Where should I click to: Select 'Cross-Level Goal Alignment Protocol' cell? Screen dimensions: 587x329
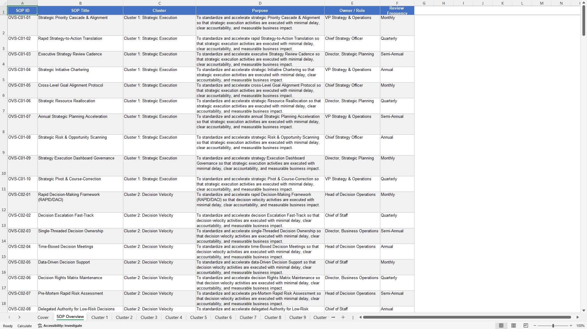(x=80, y=90)
